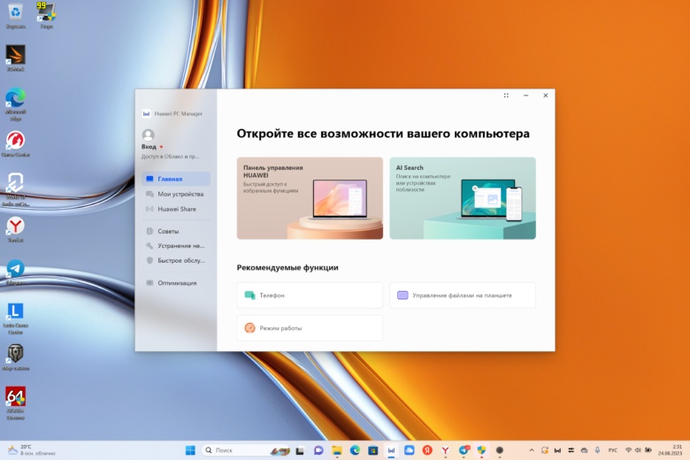Open the AI Search card

tap(463, 198)
